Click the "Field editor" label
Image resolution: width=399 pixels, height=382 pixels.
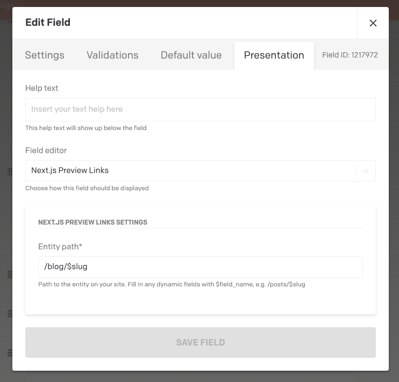(x=46, y=150)
